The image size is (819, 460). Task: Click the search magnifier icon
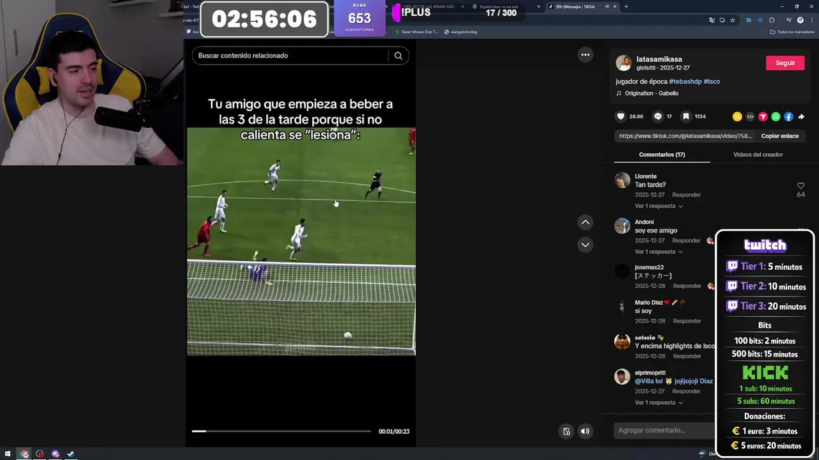pos(398,56)
